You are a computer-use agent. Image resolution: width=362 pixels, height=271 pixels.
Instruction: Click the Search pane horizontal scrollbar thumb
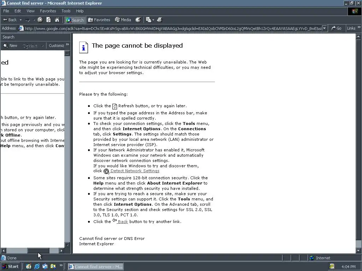(38, 251)
